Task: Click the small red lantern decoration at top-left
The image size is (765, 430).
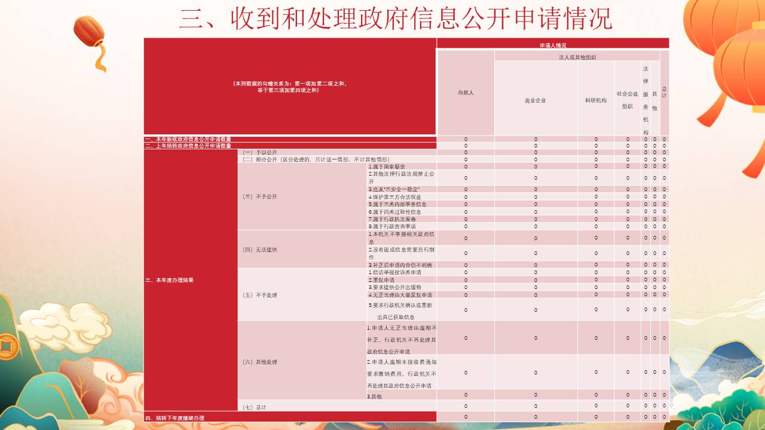Action: tap(88, 33)
